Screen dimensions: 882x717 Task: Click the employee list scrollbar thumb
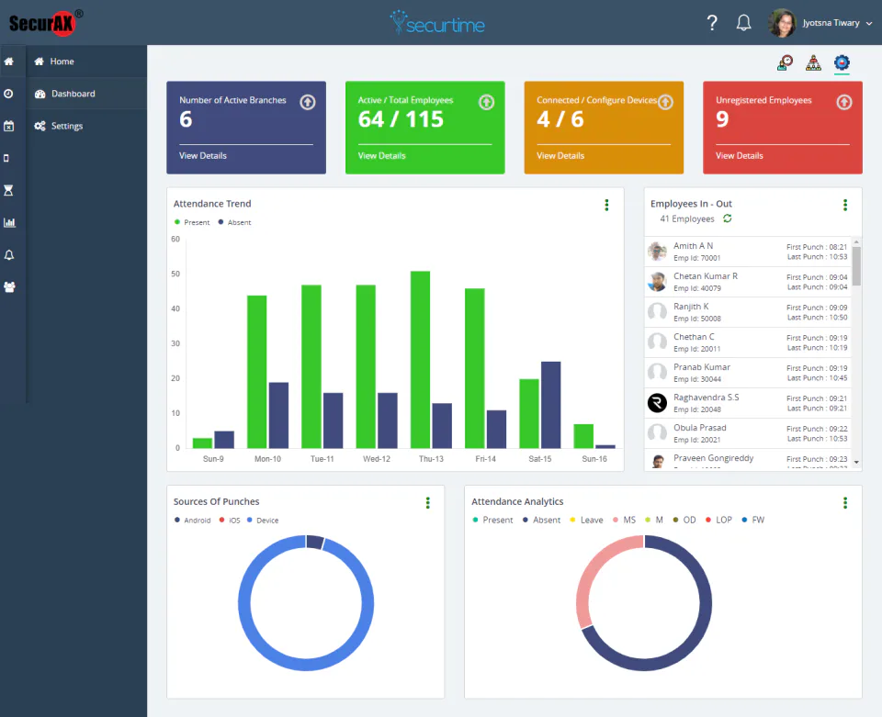[856, 266]
